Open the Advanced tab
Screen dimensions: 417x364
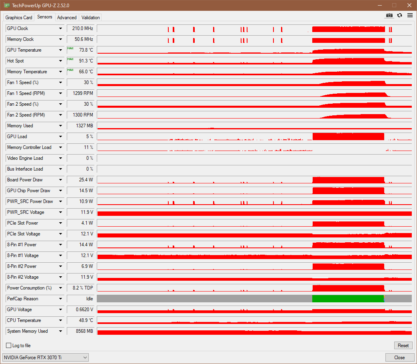(x=67, y=18)
